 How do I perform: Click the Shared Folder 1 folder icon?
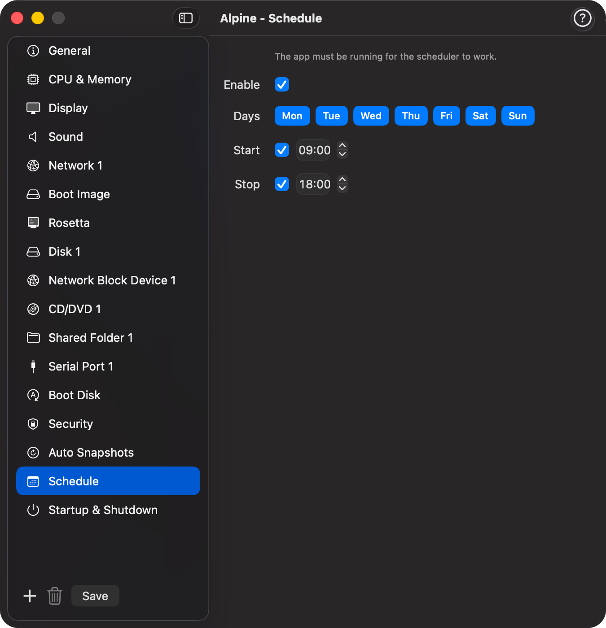tap(33, 338)
